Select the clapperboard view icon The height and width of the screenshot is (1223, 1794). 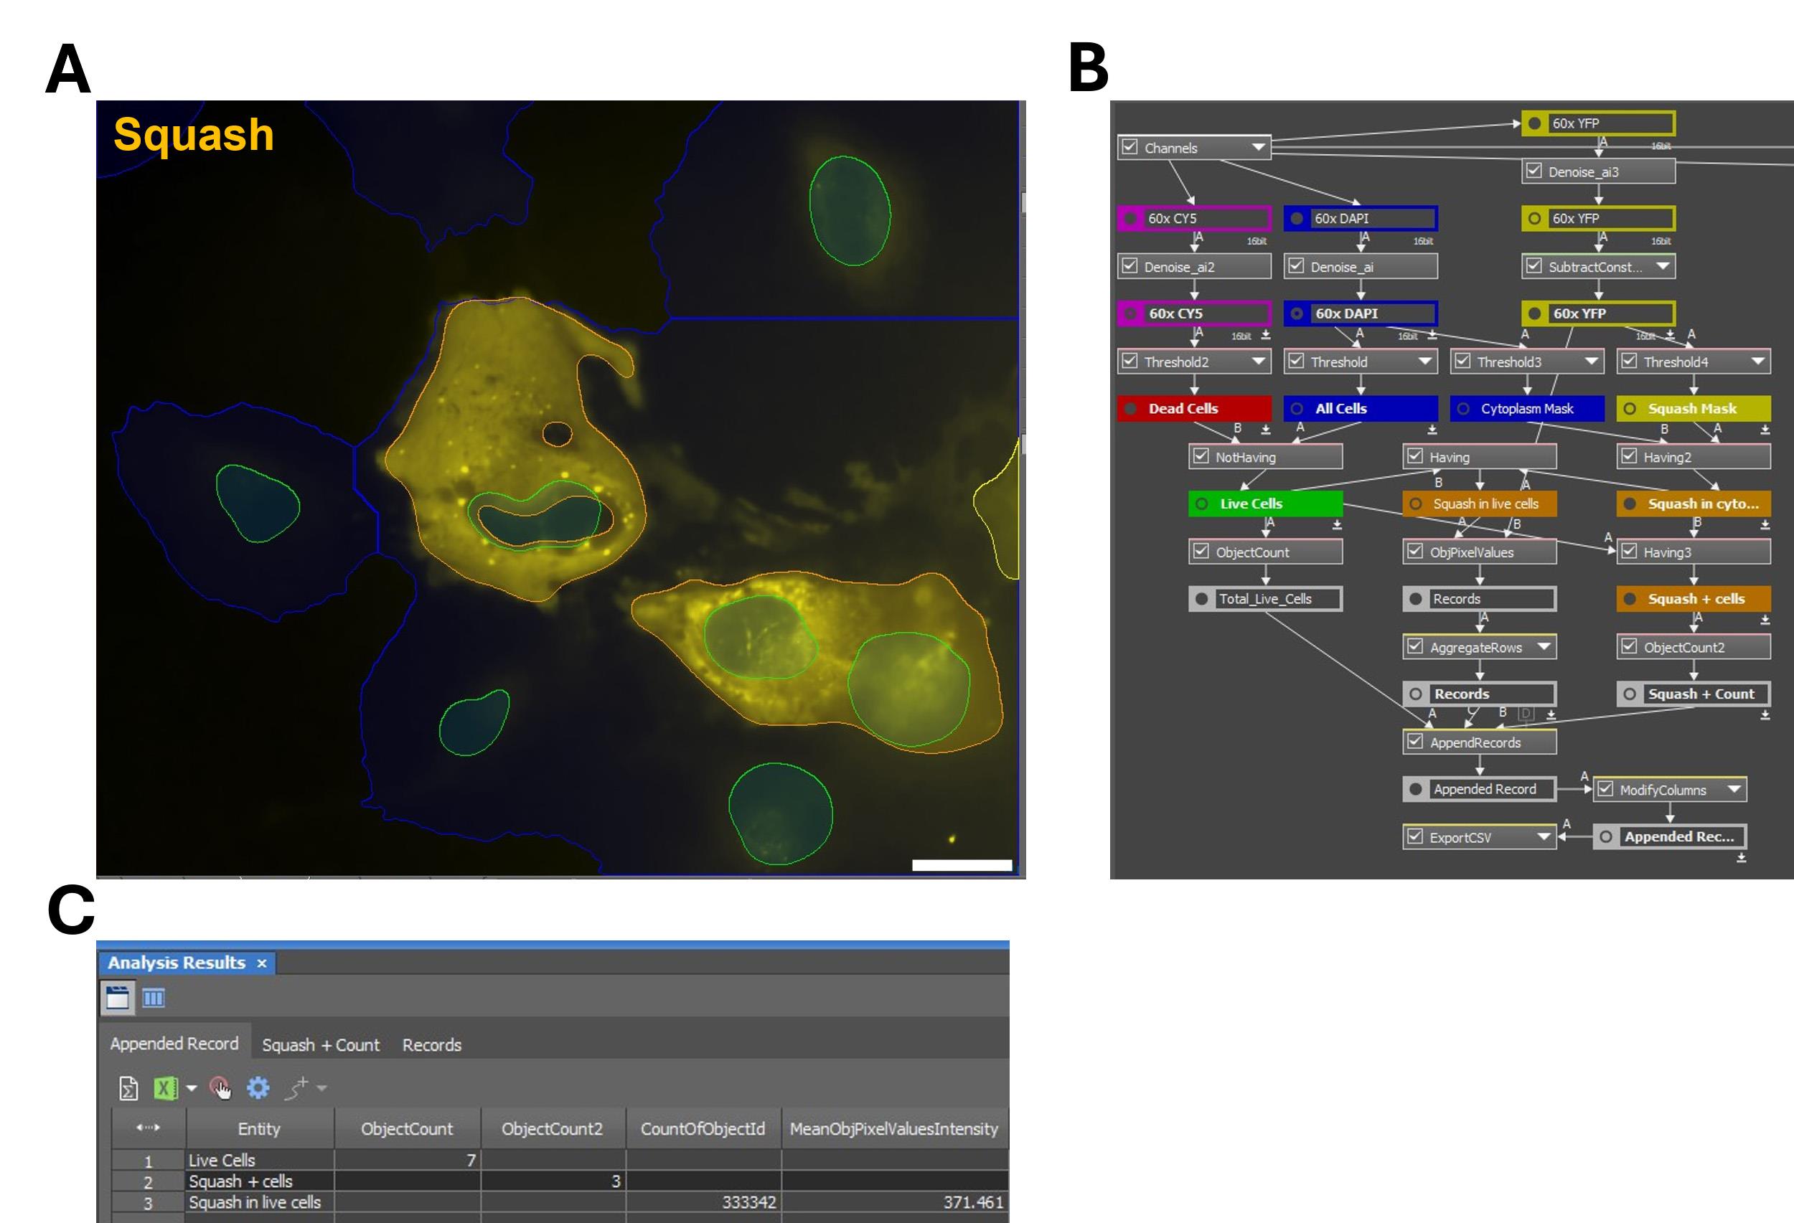pyautogui.click(x=118, y=998)
